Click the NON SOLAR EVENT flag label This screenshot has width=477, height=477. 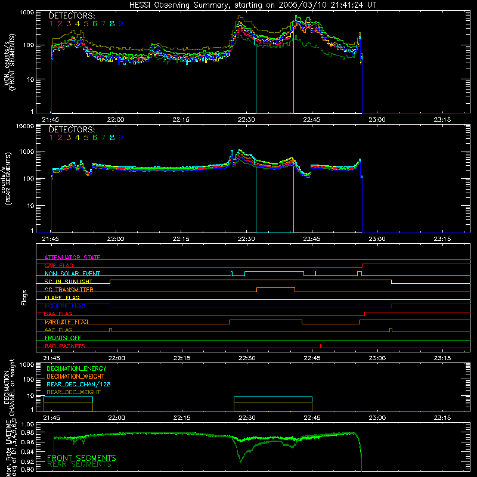pos(72,274)
